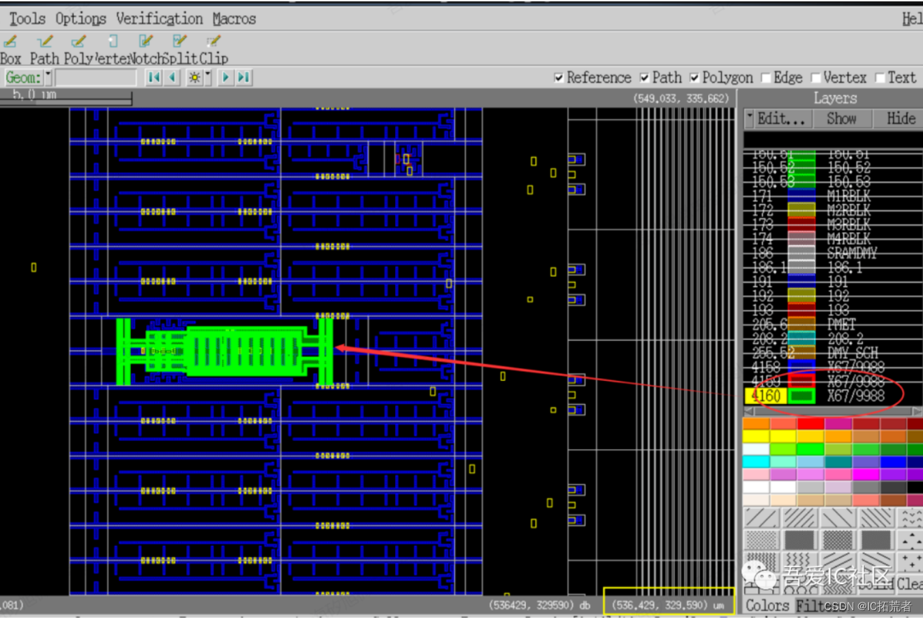Select the fine dotted fill pattern
The width and height of the screenshot is (923, 619).
pyautogui.click(x=761, y=541)
